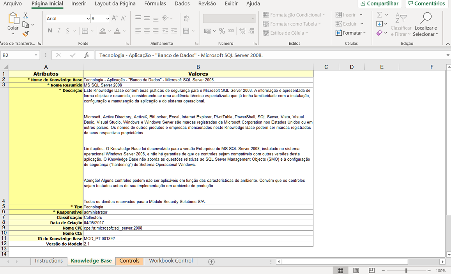Switch to the Fórmulas tab
Screen dimensions: 451x274
pyautogui.click(x=155, y=4)
